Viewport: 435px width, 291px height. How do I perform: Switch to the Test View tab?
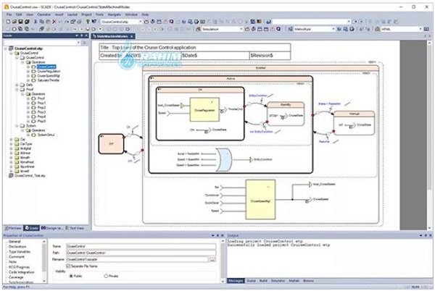[x=75, y=228]
